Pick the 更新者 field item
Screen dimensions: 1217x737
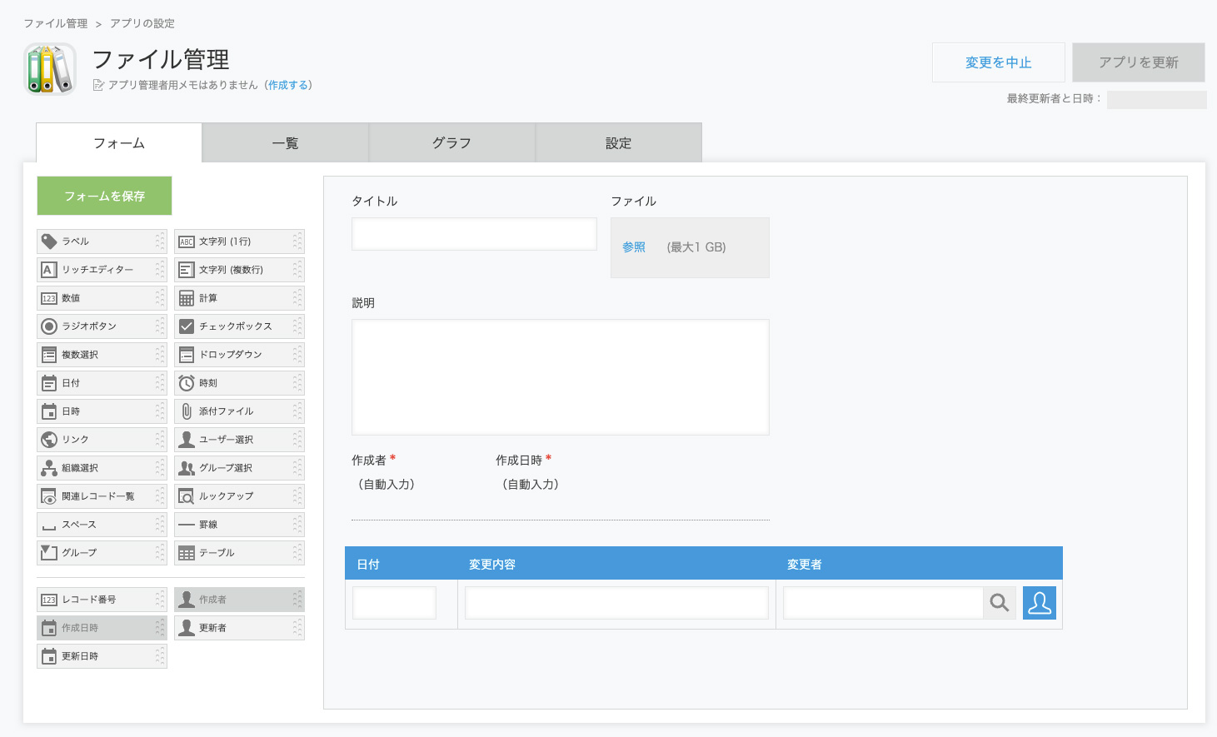click(239, 628)
